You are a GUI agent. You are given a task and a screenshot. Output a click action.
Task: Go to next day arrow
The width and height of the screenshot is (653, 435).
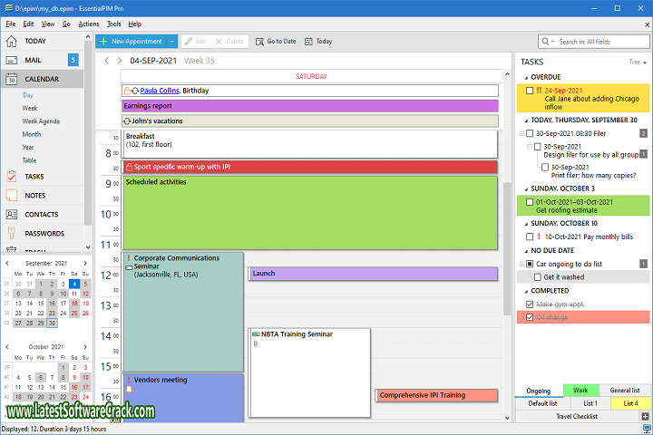(120, 61)
